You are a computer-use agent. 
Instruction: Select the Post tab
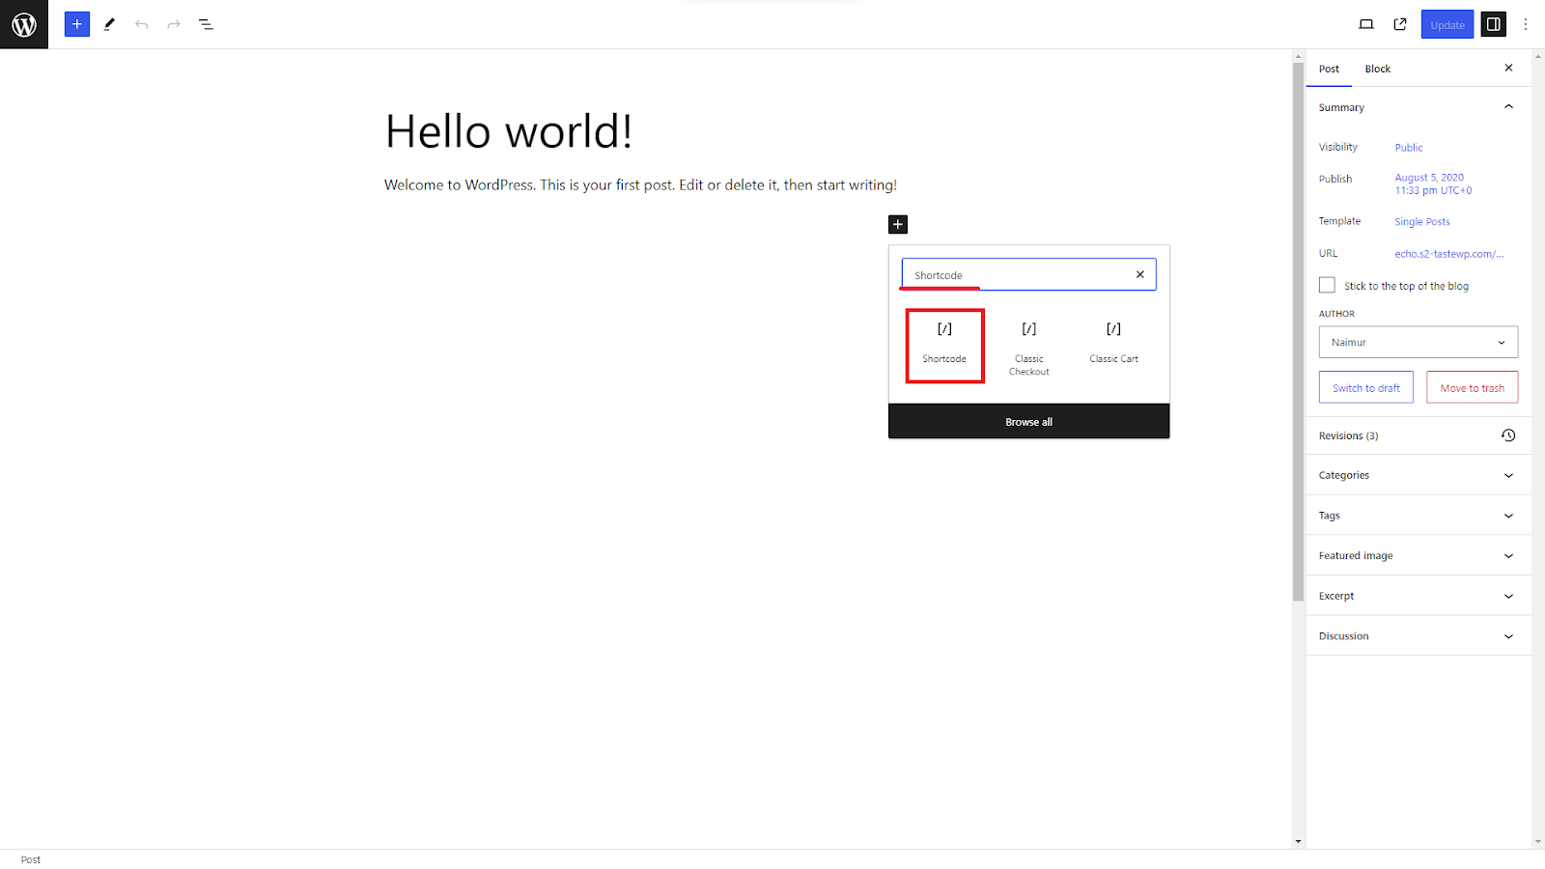(x=1329, y=69)
